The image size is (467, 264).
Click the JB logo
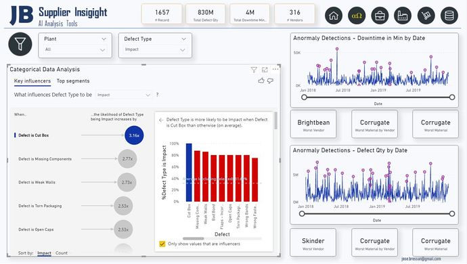[x=21, y=16]
